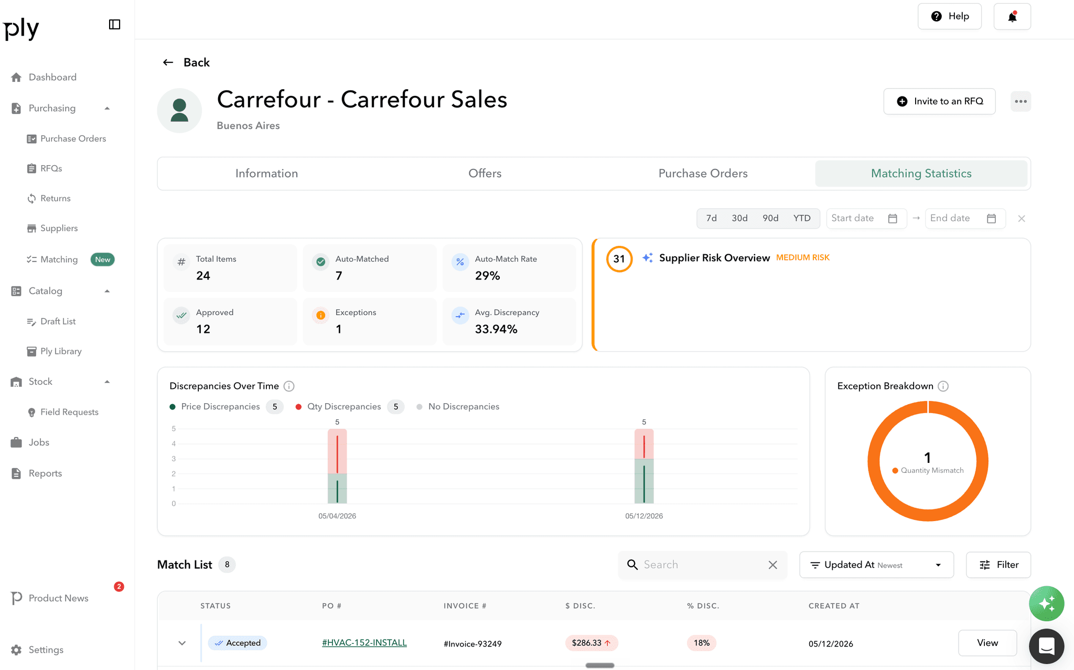Clear the date range filter
Screen dimensions: 1074x670
click(1021, 219)
